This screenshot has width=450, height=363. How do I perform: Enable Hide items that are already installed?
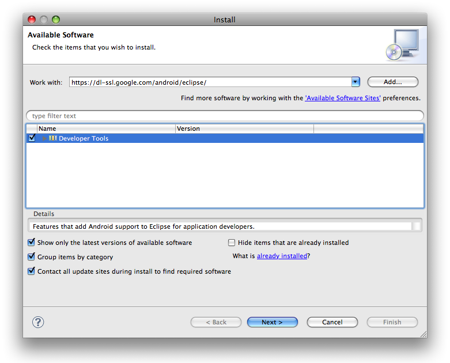point(231,243)
